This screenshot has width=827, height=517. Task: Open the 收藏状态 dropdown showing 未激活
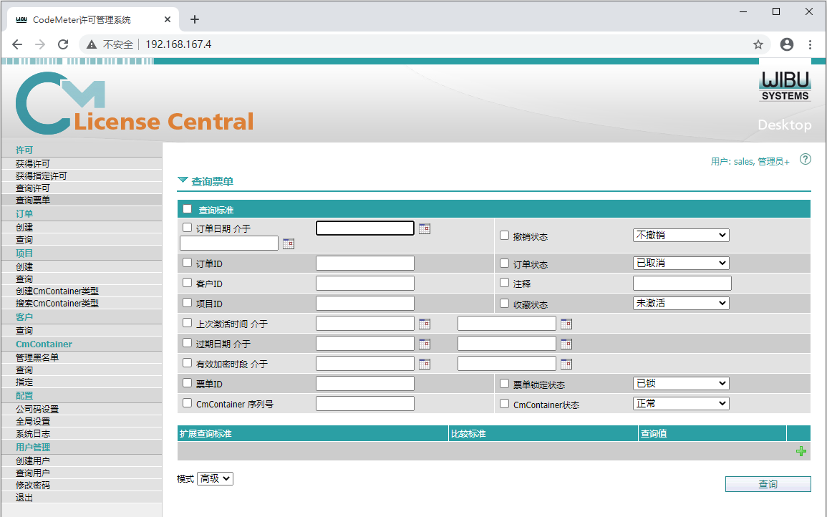pyautogui.click(x=681, y=303)
